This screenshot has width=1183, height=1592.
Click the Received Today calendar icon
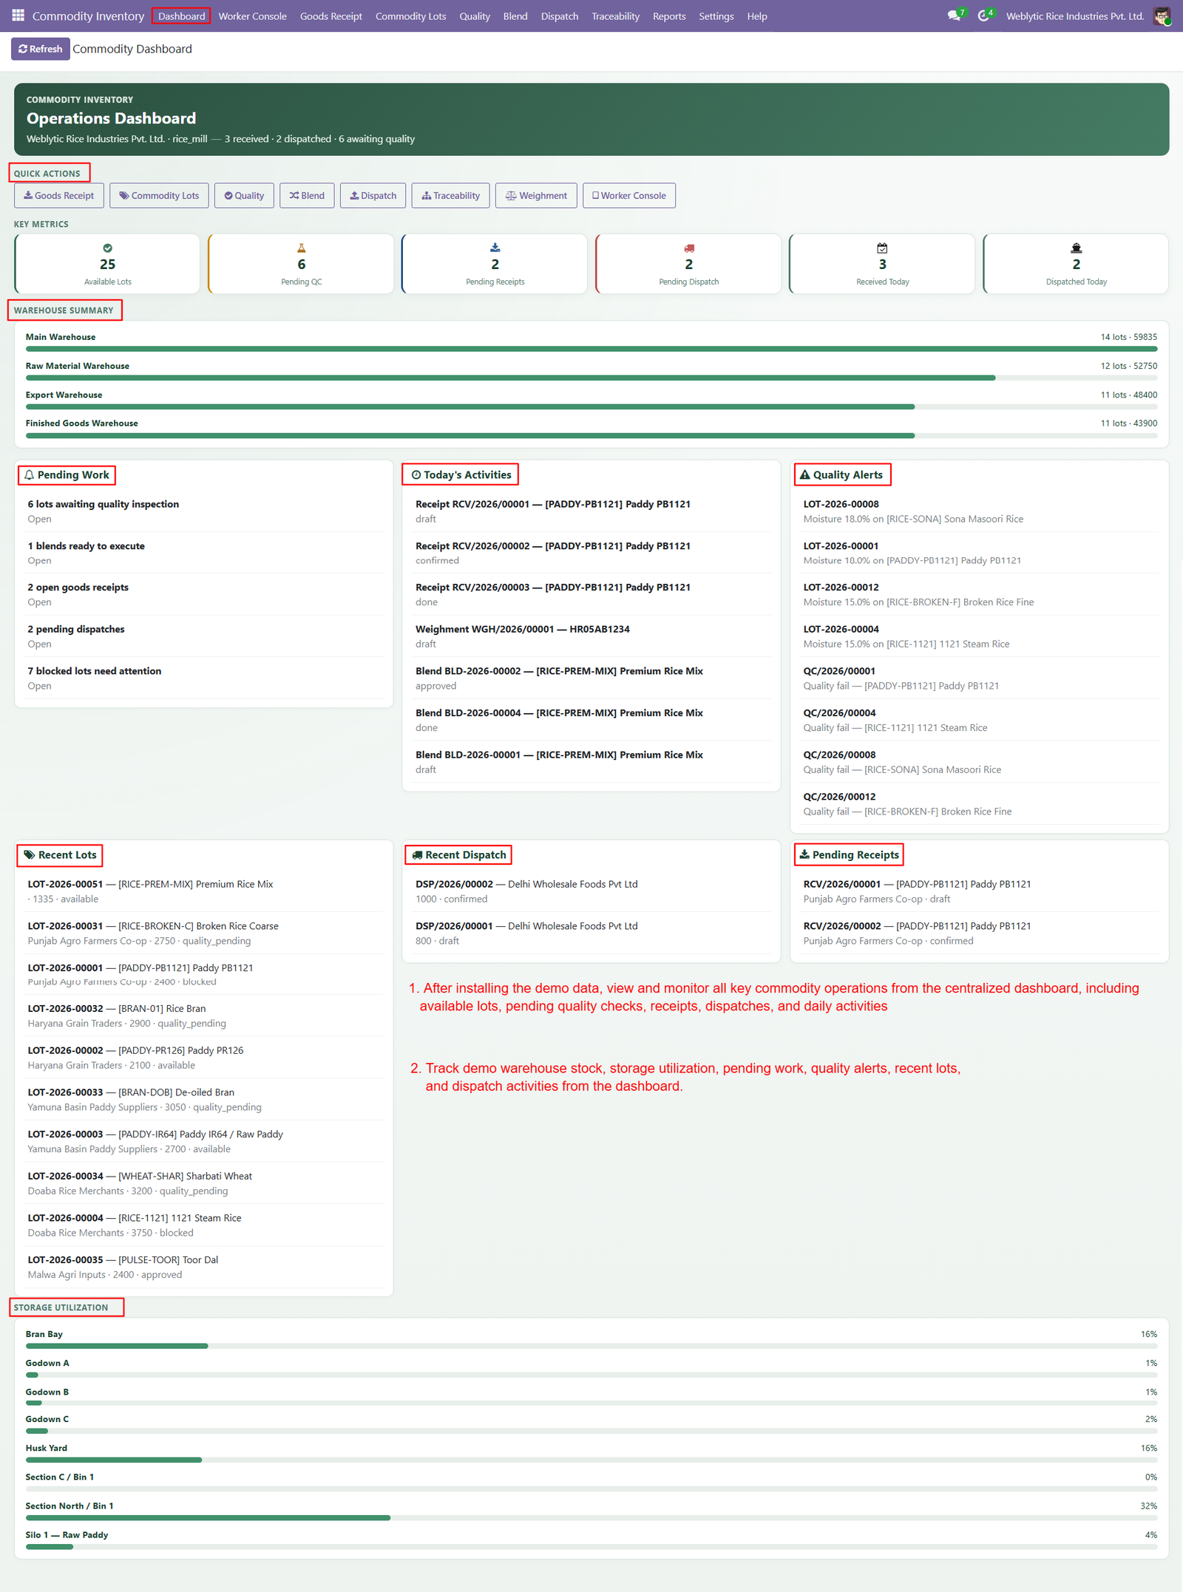click(882, 248)
